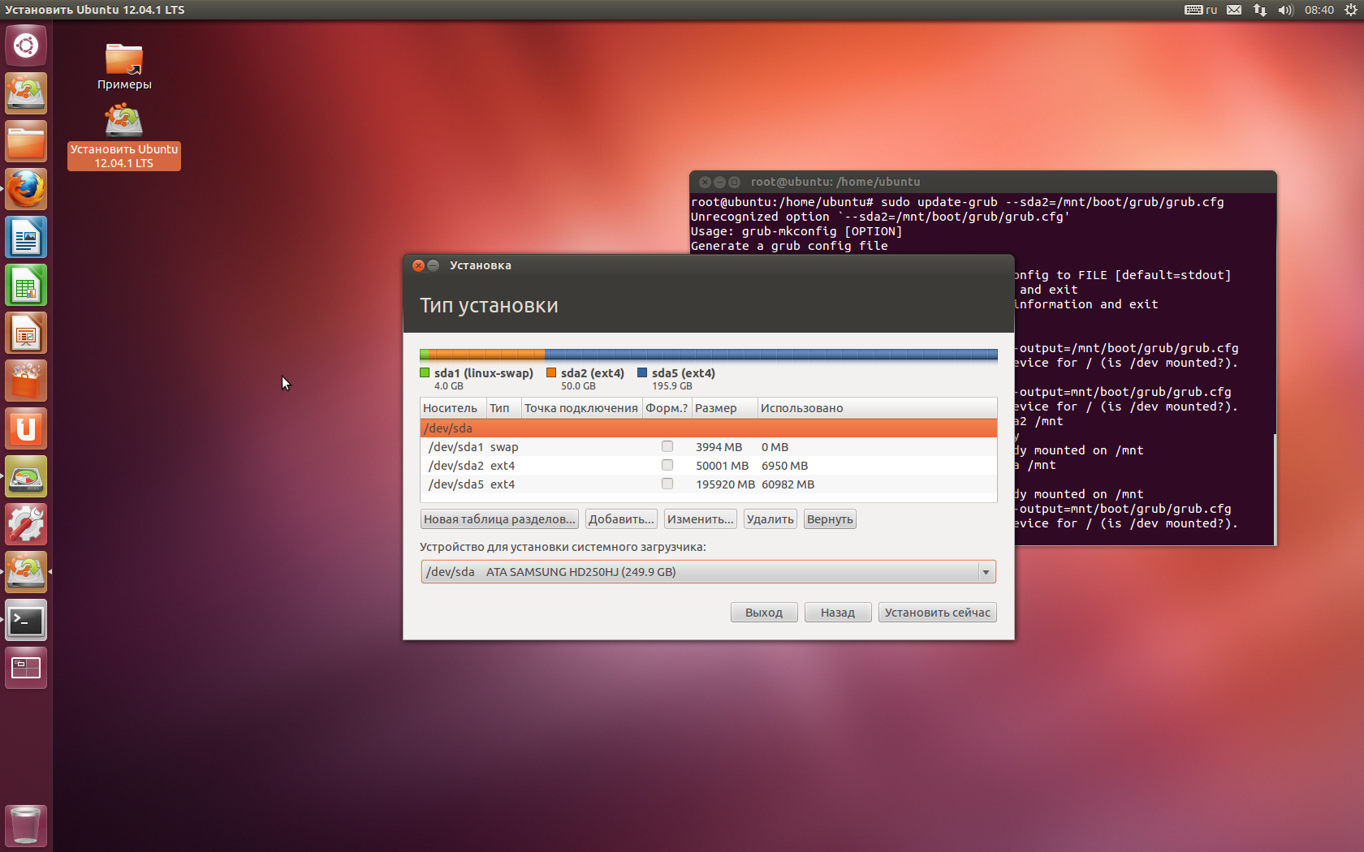Image resolution: width=1364 pixels, height=852 pixels.
Task: Switch to Terminal via launcher icon
Action: click(x=26, y=621)
